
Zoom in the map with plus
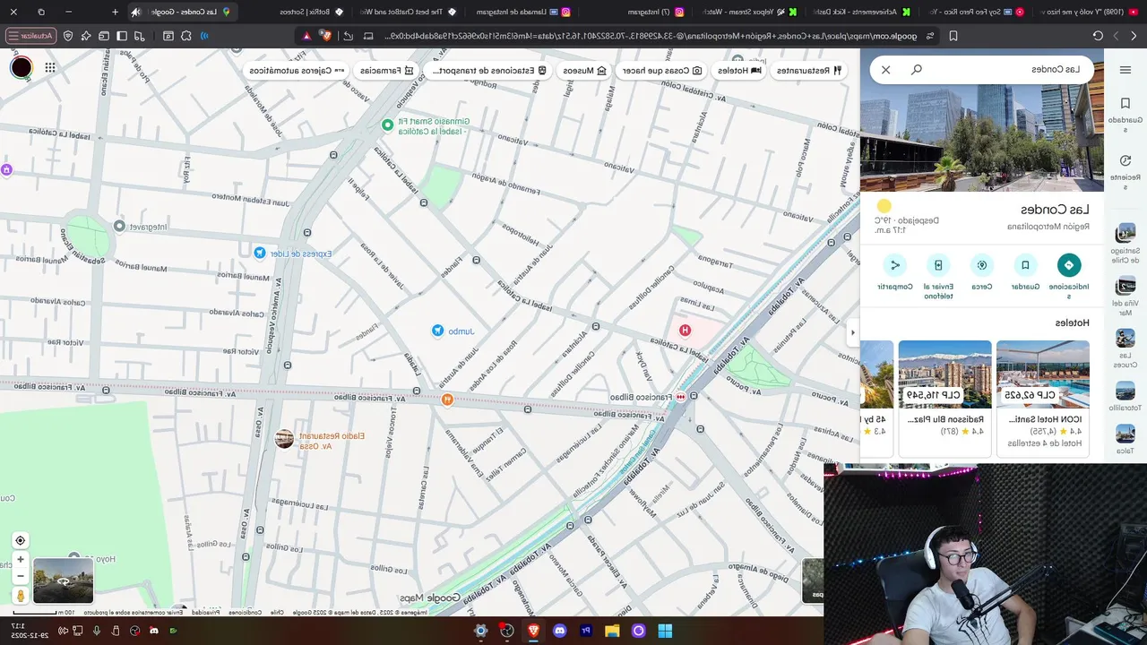[21, 559]
